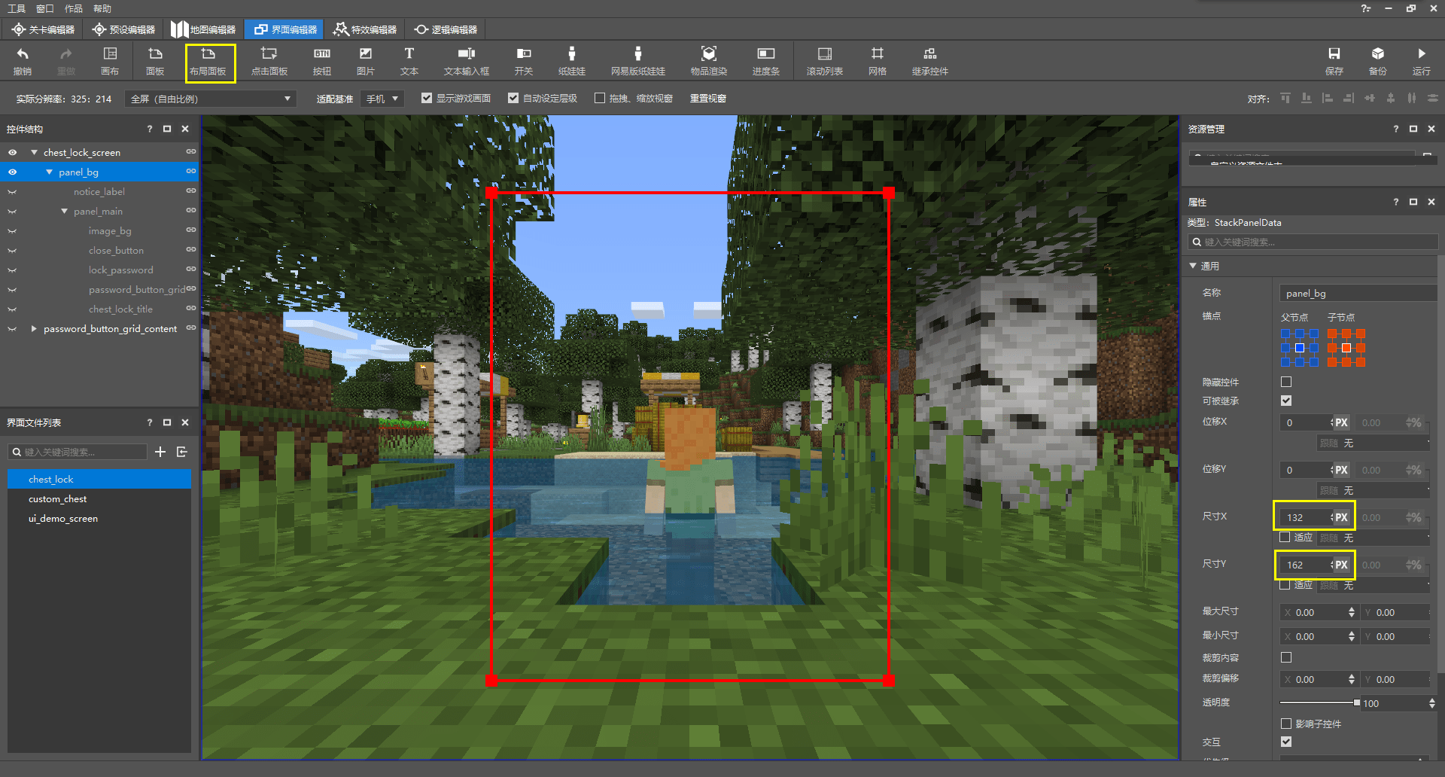This screenshot has height=777, width=1445.
Task: Click the 保存 save icon
Action: click(x=1334, y=61)
